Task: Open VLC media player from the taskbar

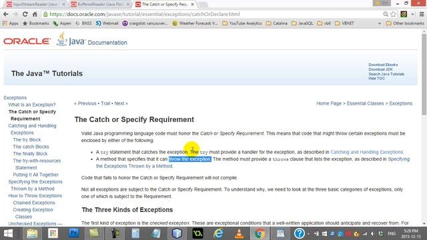Action: click(x=239, y=233)
